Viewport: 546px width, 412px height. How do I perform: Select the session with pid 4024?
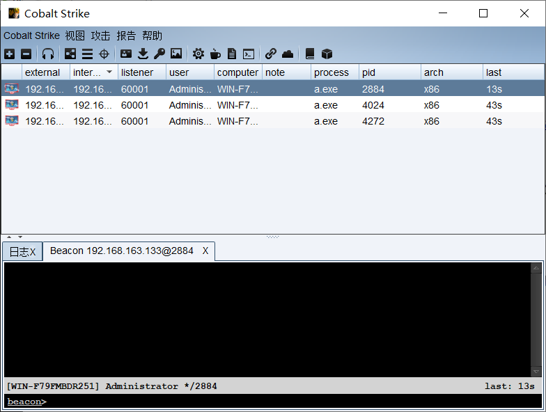(273, 104)
